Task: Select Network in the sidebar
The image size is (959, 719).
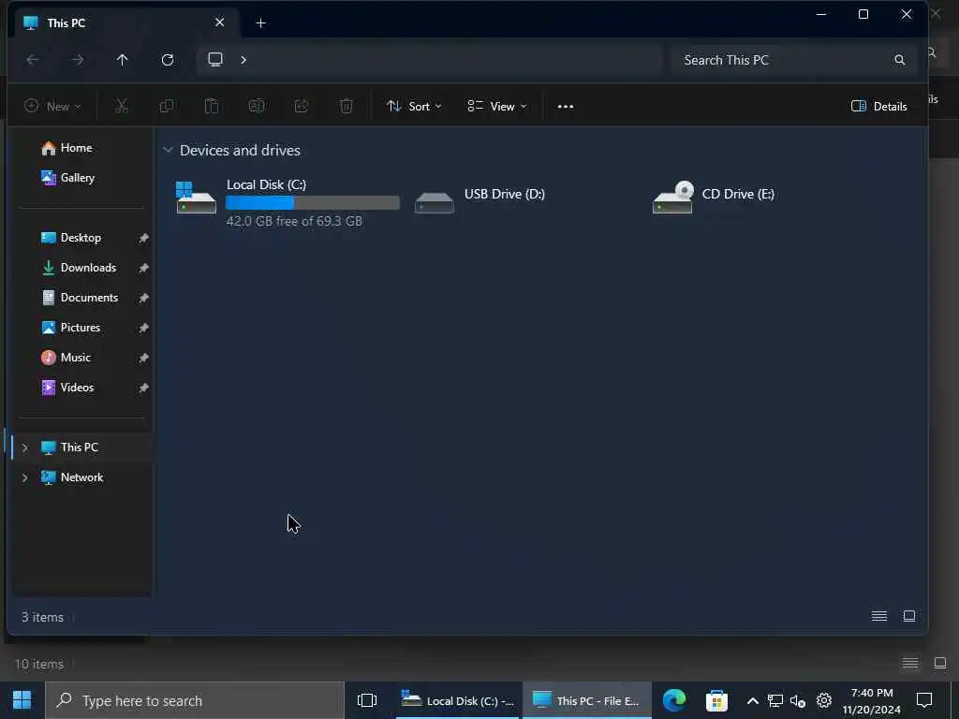Action: point(81,477)
